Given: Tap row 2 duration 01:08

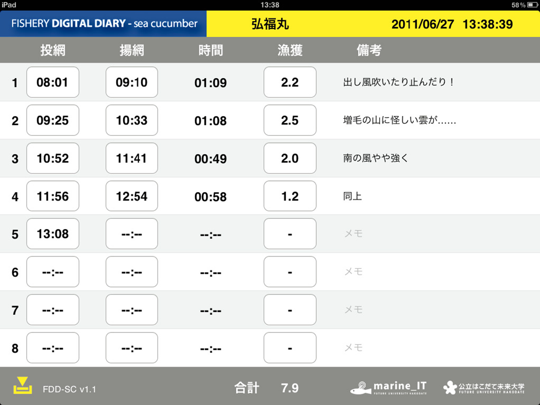Looking at the screenshot, I should [x=211, y=121].
